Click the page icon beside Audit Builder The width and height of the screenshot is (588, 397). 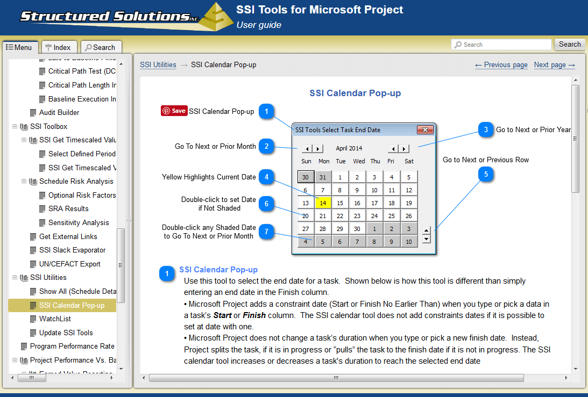pyautogui.click(x=33, y=113)
